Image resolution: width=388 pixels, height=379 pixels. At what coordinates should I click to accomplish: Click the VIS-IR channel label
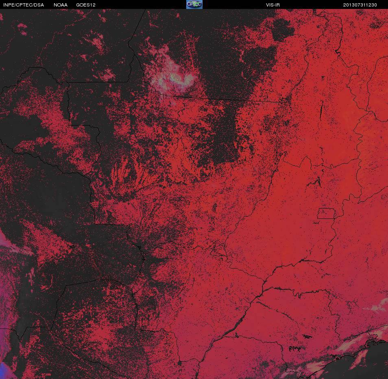pos(273,5)
